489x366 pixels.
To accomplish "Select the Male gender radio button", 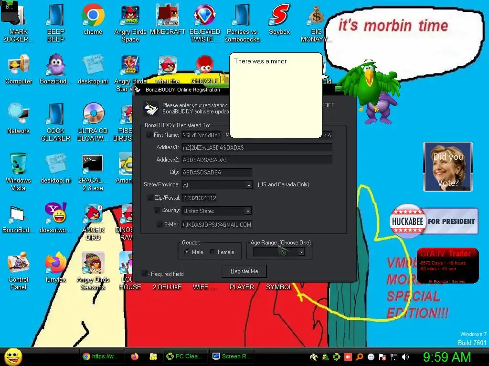I will pos(186,252).
